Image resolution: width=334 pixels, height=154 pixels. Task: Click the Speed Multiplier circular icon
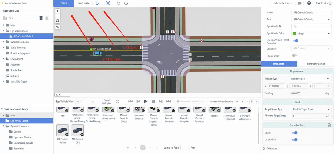pos(117,101)
